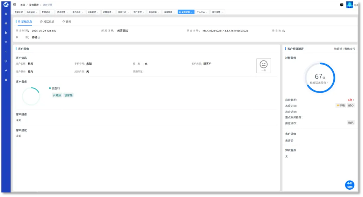
Task: Click the sidebar collapse hamburger icon
Action: tap(15, 5)
